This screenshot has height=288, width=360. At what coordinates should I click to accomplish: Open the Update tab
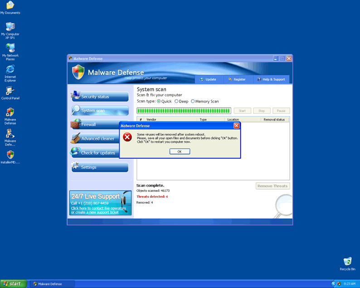point(209,79)
